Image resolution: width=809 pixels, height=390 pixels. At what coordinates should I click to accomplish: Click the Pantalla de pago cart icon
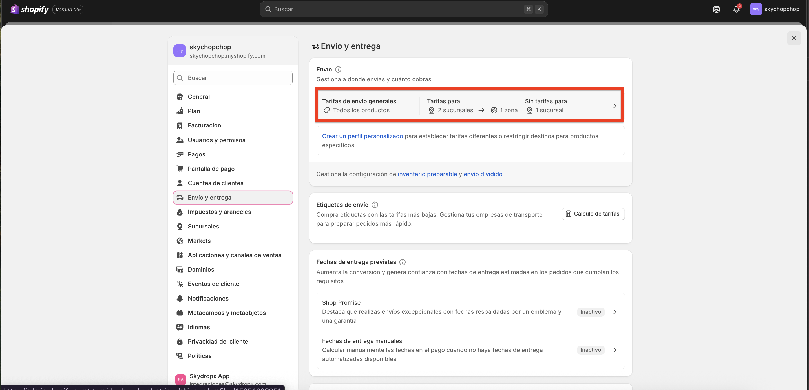(180, 169)
